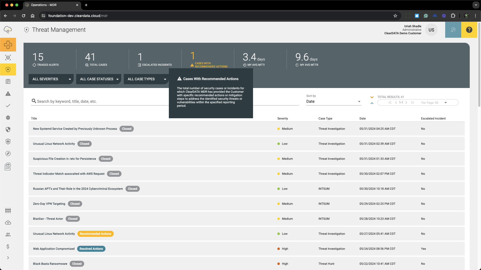Expand the All Case Statuses filter

(98, 79)
